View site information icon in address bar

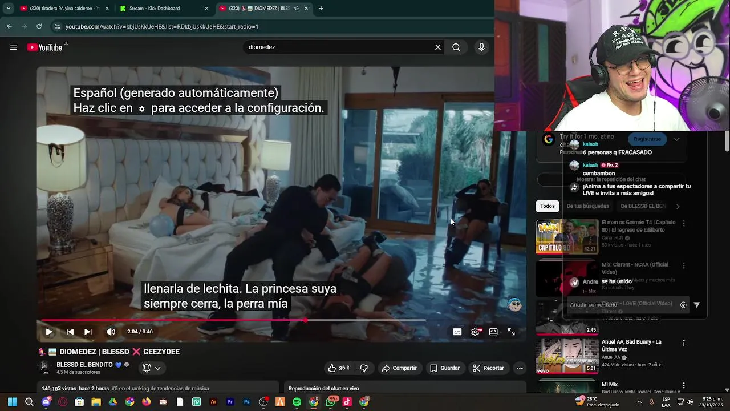coord(56,26)
